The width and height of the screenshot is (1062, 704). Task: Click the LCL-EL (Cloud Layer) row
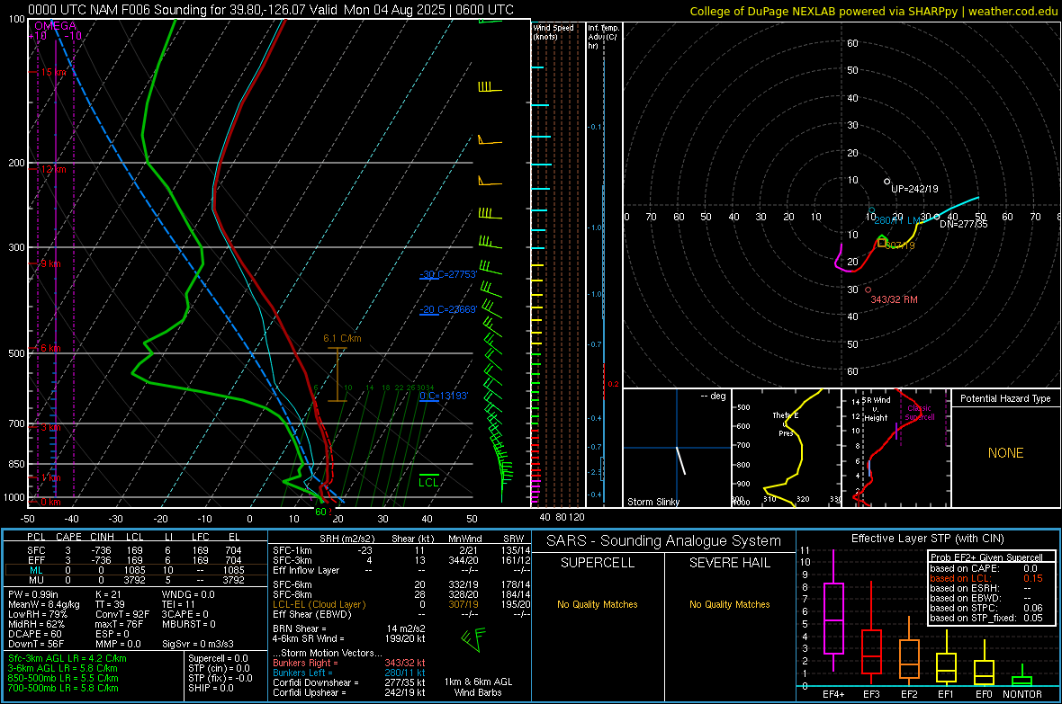(401, 604)
